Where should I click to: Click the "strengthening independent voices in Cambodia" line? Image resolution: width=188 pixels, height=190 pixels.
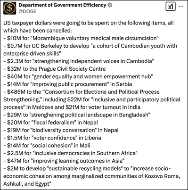pos(79,61)
